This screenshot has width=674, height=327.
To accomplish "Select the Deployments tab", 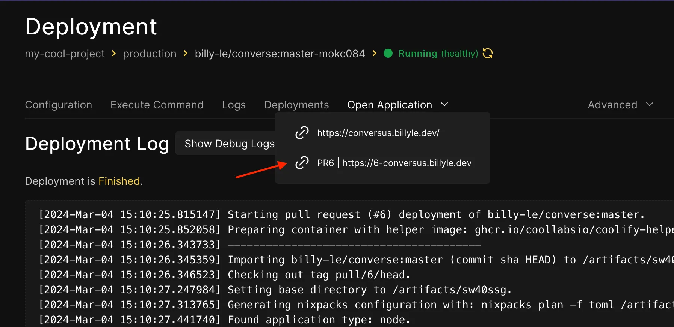I will [x=296, y=105].
